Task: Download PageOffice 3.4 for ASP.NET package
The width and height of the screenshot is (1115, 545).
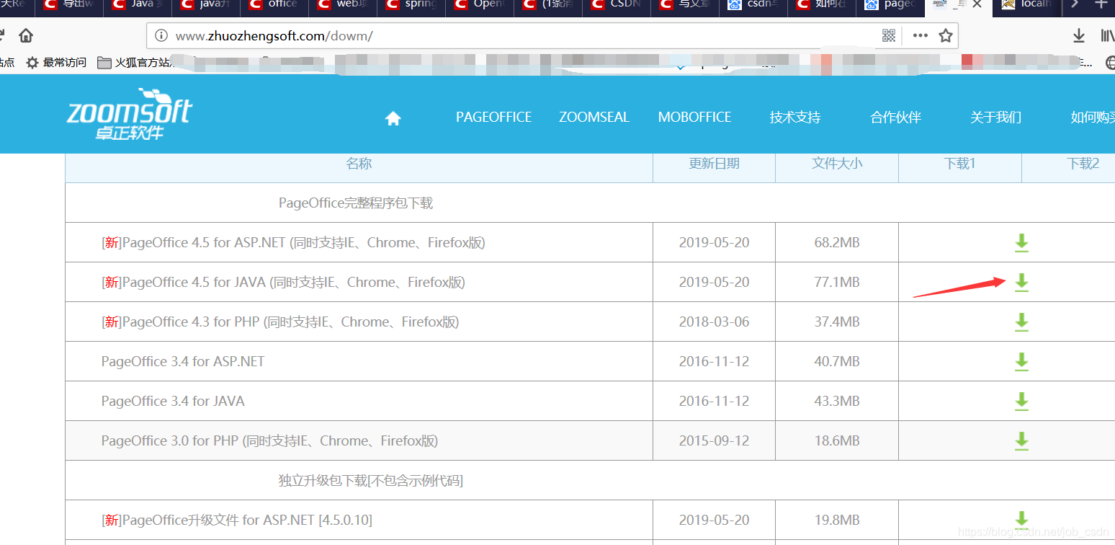Action: pyautogui.click(x=1021, y=362)
